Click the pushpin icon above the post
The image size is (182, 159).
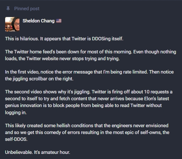click(x=8, y=9)
